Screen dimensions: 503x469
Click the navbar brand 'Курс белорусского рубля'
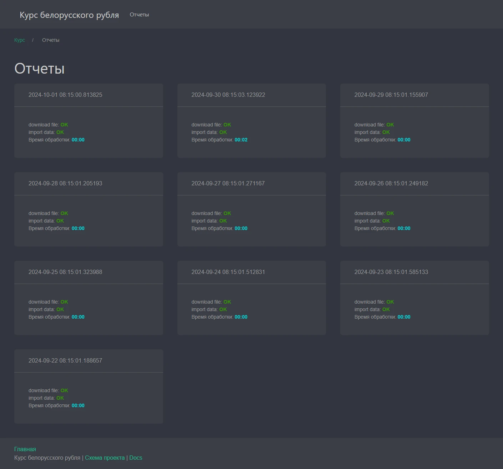coord(69,15)
